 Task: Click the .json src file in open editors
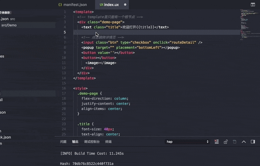tap(7, 19)
